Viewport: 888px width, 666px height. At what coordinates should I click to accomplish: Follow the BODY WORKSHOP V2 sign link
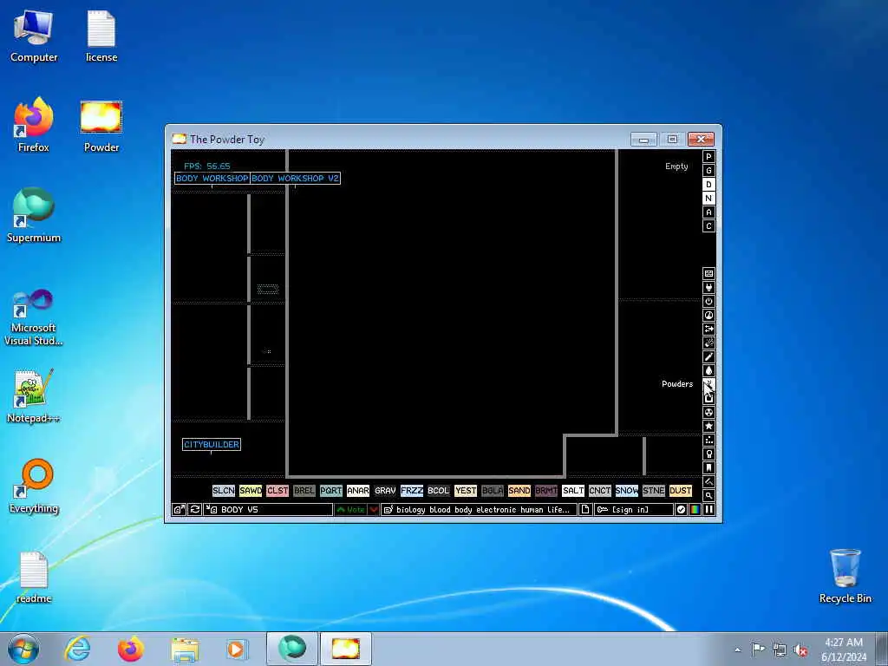pyautogui.click(x=295, y=179)
